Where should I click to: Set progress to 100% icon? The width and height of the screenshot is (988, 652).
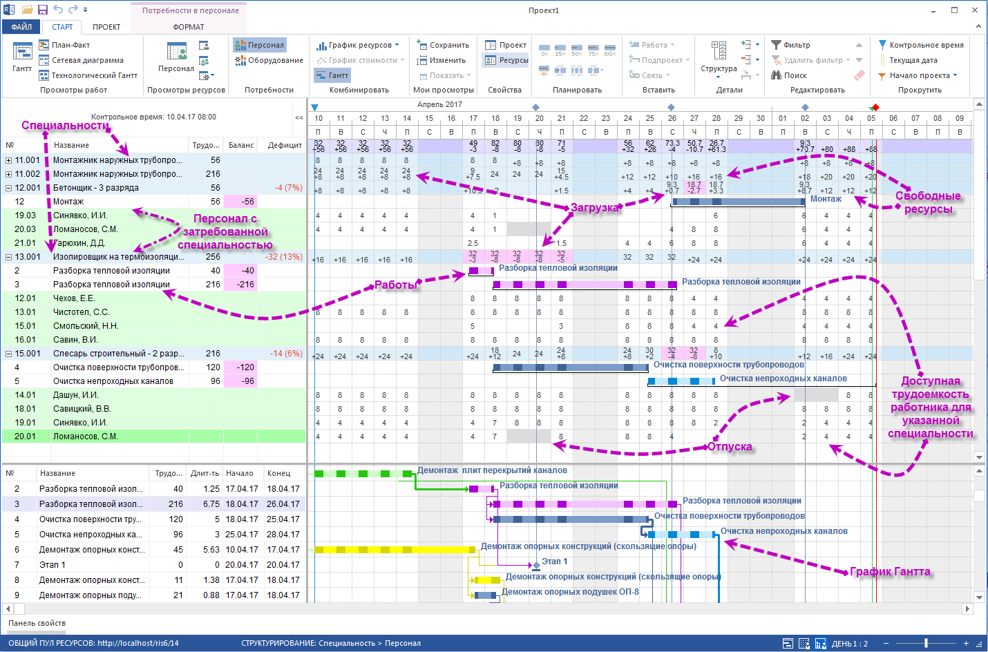tap(610, 51)
